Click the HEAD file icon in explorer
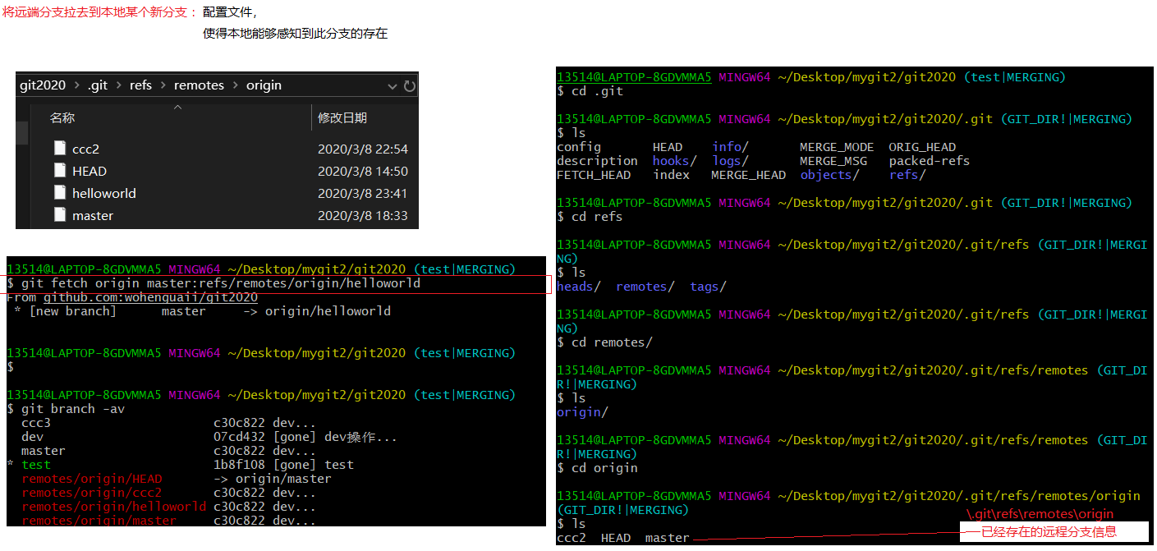The width and height of the screenshot is (1157, 551). (x=59, y=171)
